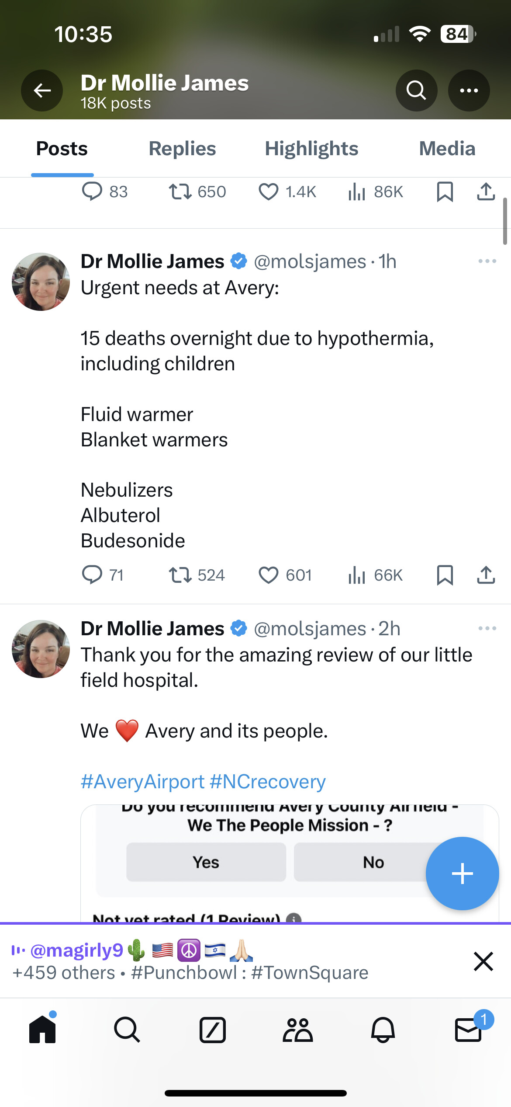Like the Urgent needs at Avery post

(269, 575)
